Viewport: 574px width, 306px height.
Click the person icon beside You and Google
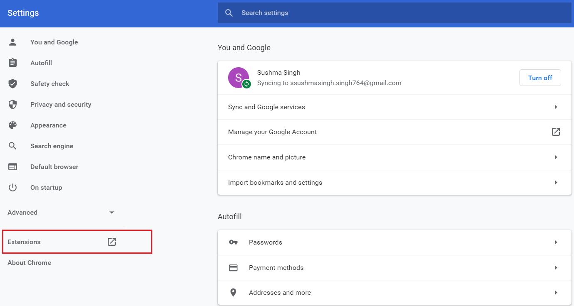(13, 42)
